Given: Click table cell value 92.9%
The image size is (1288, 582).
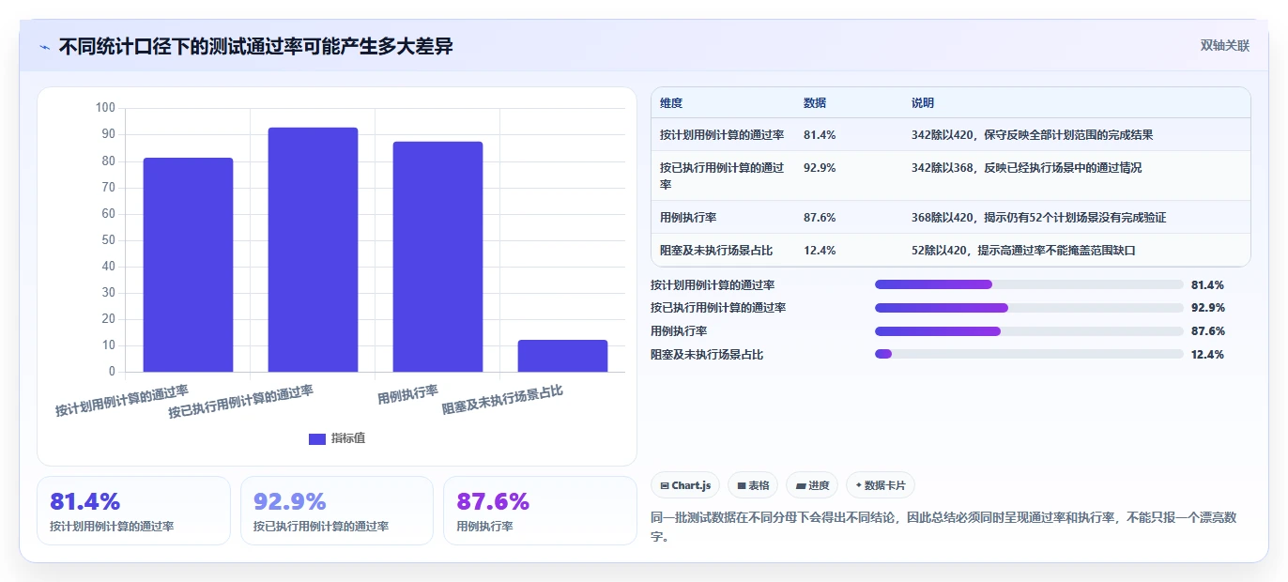Looking at the screenshot, I should [820, 168].
